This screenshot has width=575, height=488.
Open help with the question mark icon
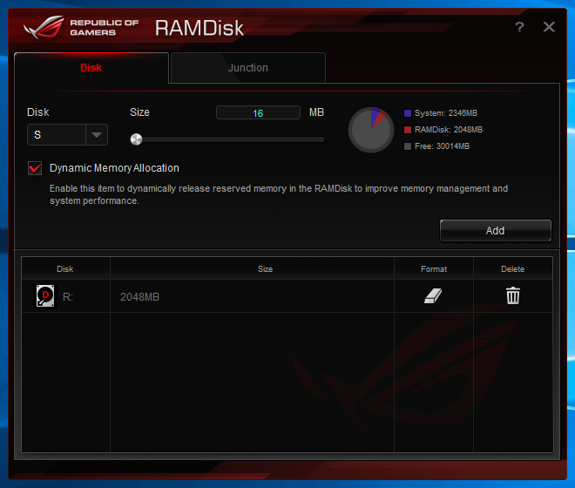click(519, 27)
